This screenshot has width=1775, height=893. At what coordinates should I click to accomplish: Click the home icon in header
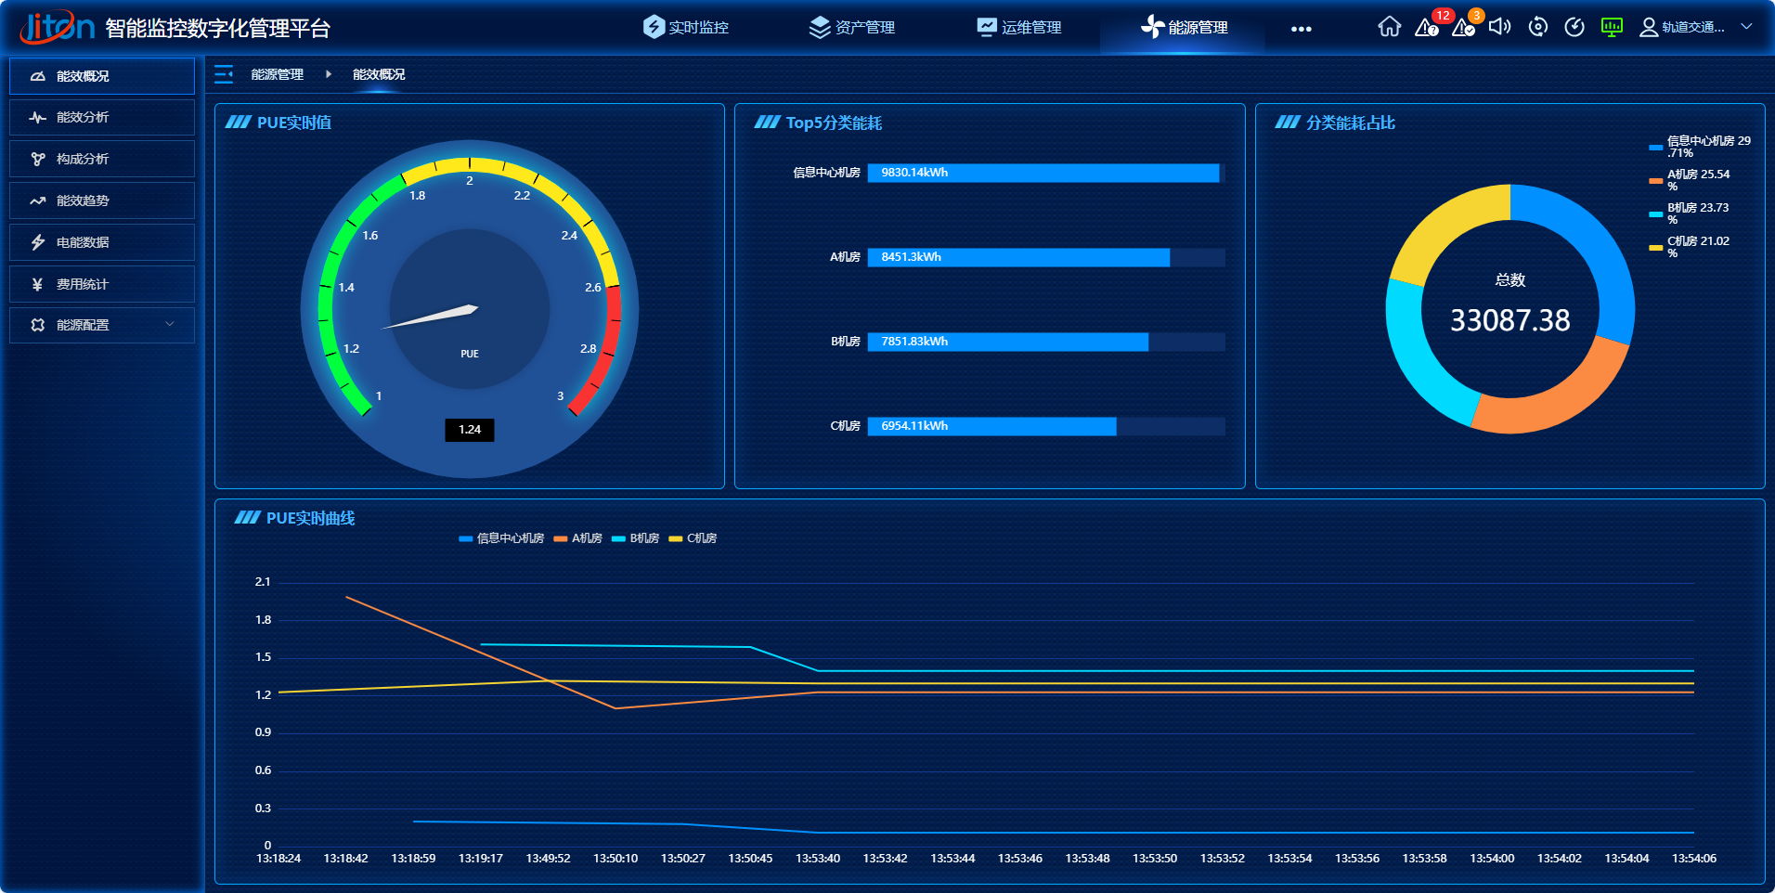coord(1389,27)
